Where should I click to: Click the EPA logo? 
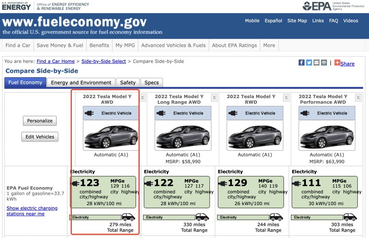coord(317,6)
